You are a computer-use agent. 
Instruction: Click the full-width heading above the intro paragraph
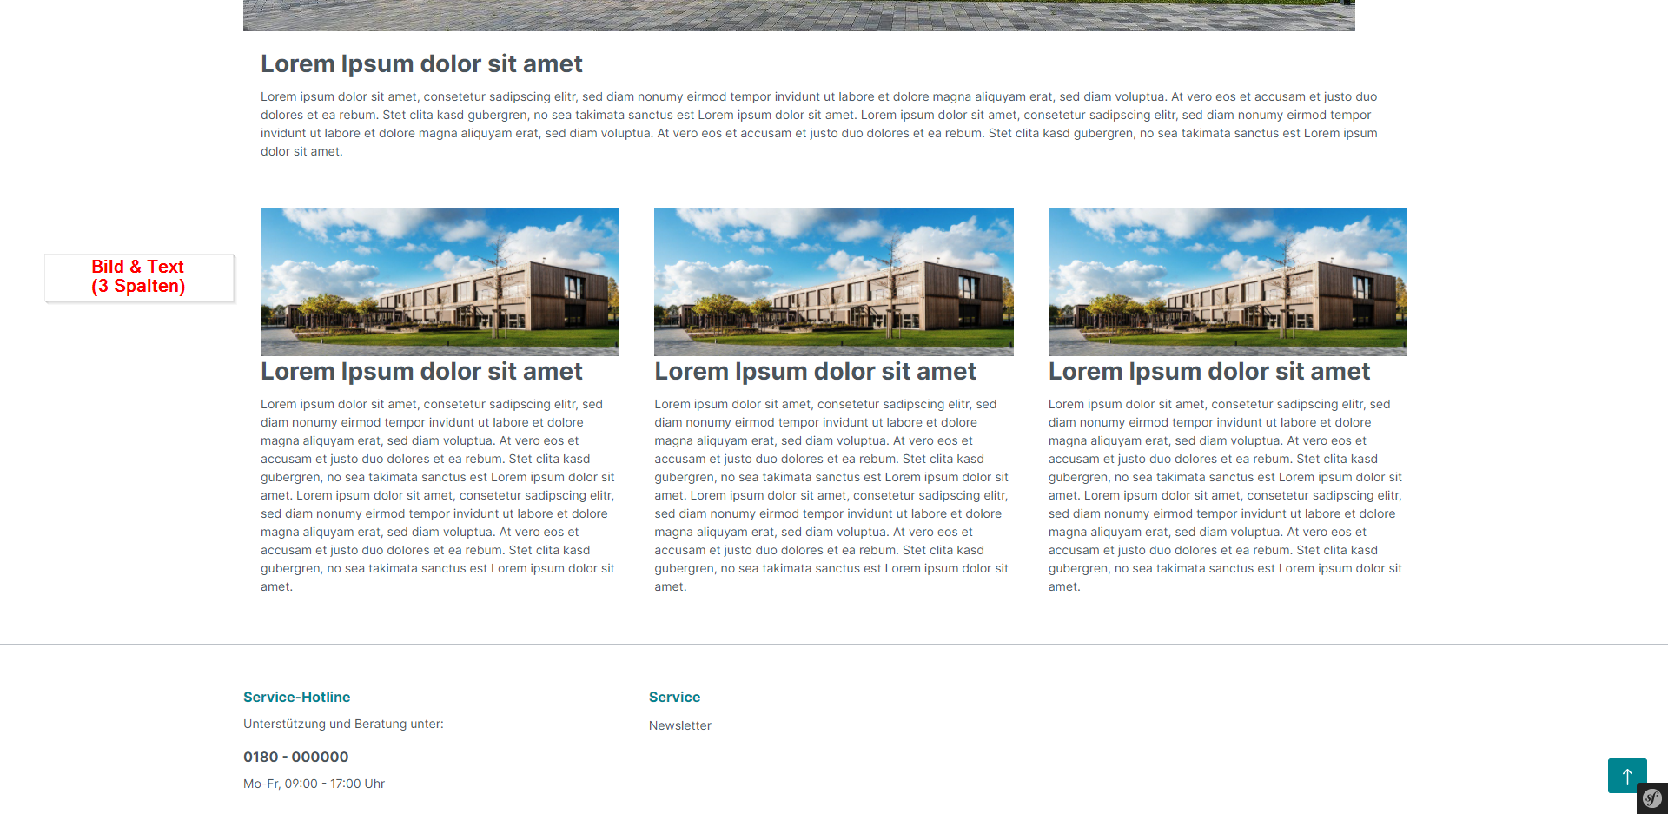(421, 64)
